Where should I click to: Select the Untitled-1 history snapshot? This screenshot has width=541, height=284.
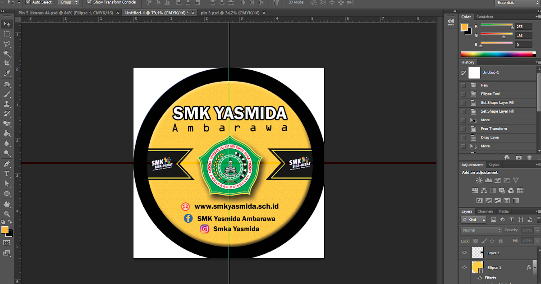tap(498, 72)
